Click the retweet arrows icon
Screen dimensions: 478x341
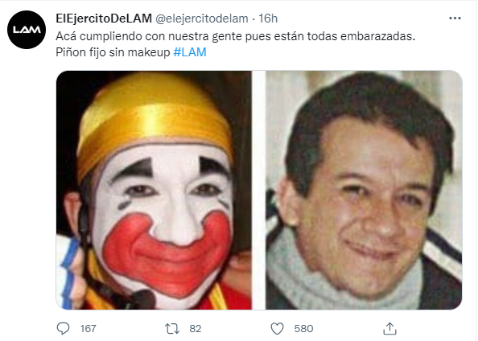click(172, 329)
